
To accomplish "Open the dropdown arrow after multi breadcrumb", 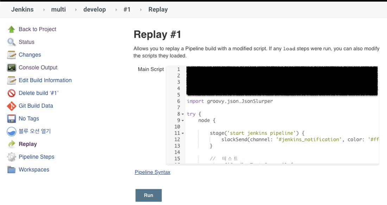I will (x=76, y=10).
